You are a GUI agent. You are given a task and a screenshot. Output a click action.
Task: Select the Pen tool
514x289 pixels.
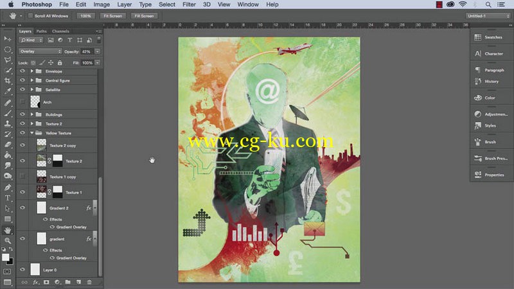pos(8,188)
